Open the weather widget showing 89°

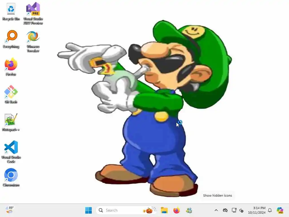9,210
